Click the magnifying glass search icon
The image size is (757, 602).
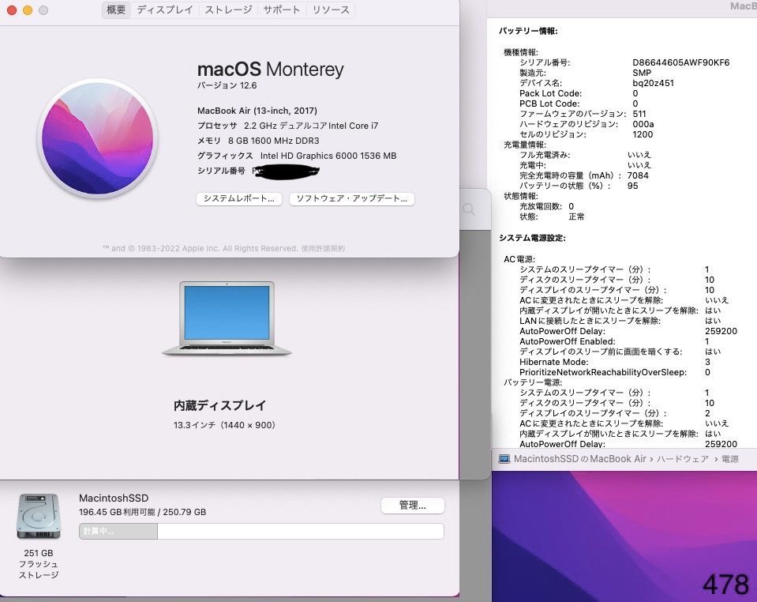(x=469, y=209)
